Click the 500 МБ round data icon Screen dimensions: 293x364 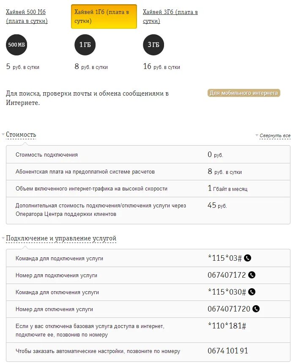pos(16,45)
